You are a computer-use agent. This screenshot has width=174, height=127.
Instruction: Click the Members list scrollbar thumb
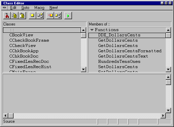tap(168, 35)
